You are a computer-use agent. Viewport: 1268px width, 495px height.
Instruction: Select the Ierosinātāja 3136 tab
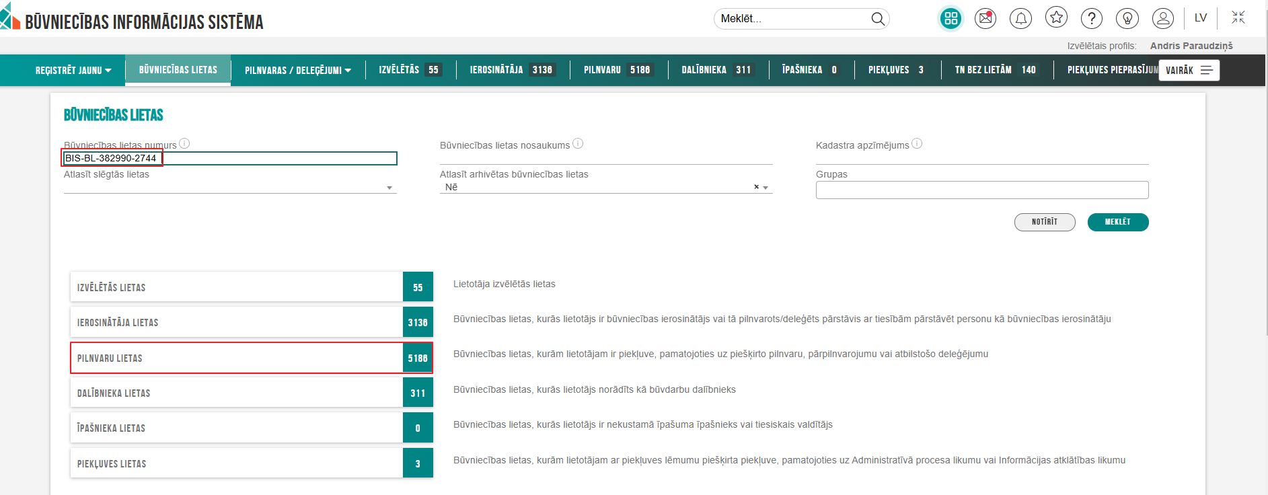pos(513,70)
